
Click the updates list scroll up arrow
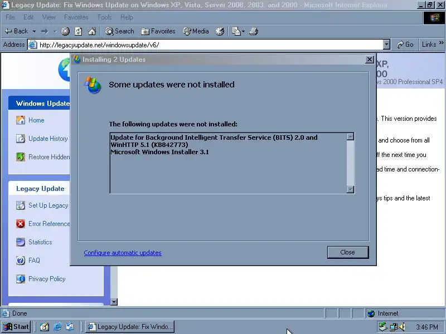pyautogui.click(x=351, y=136)
